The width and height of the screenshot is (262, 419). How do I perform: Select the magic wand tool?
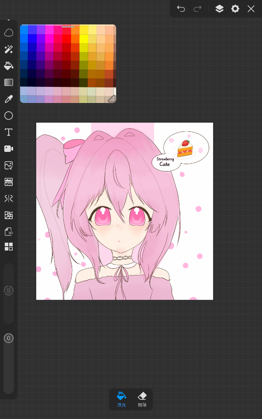point(9,49)
